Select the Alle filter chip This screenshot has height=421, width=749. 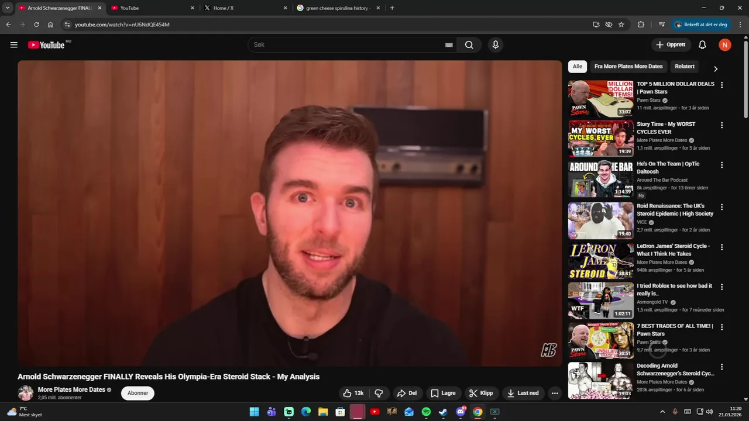click(x=578, y=67)
